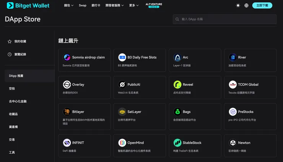Screen dimensions: 283x162
Task: Click the Bitget Wallet brand text
Action: pyautogui.click(x=32, y=6)
